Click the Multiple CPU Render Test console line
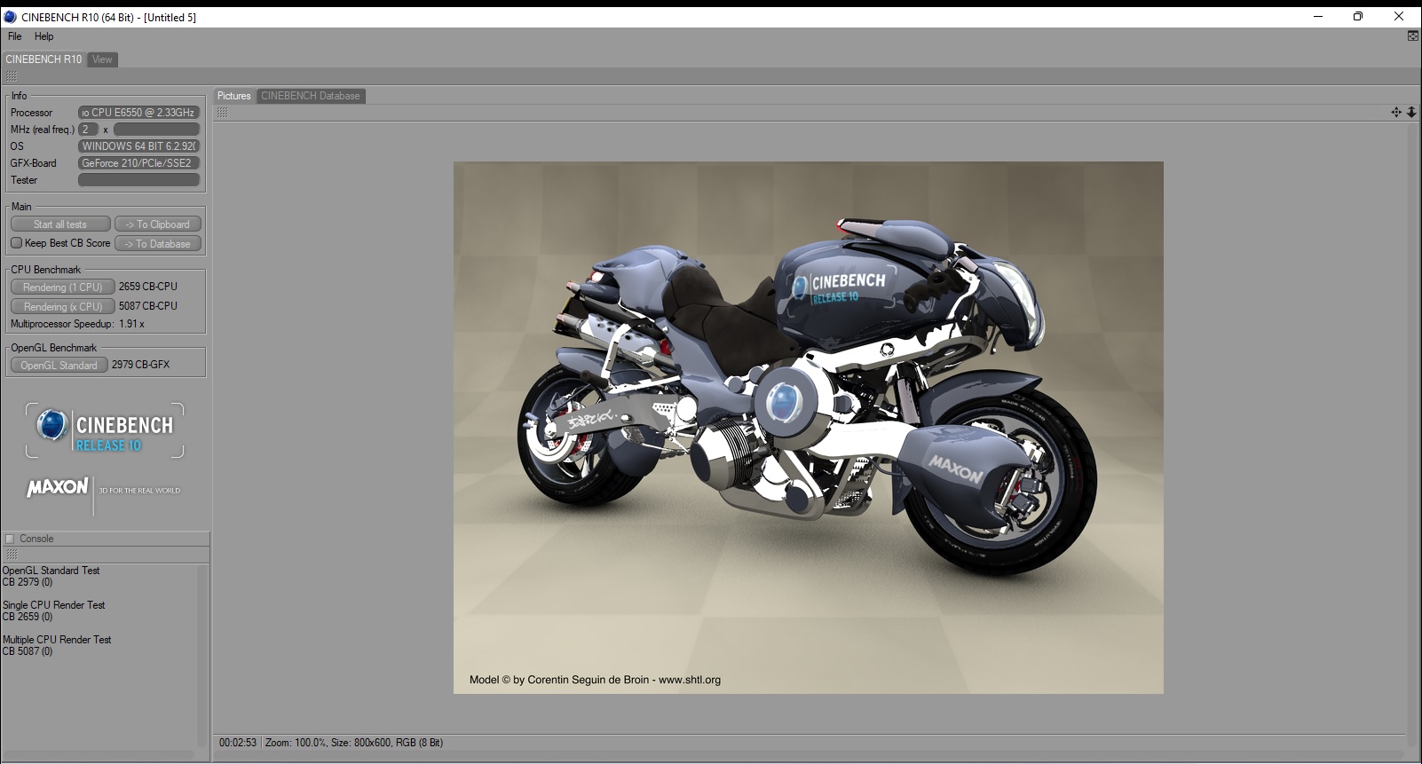Screen dimensions: 1422x764 point(57,640)
